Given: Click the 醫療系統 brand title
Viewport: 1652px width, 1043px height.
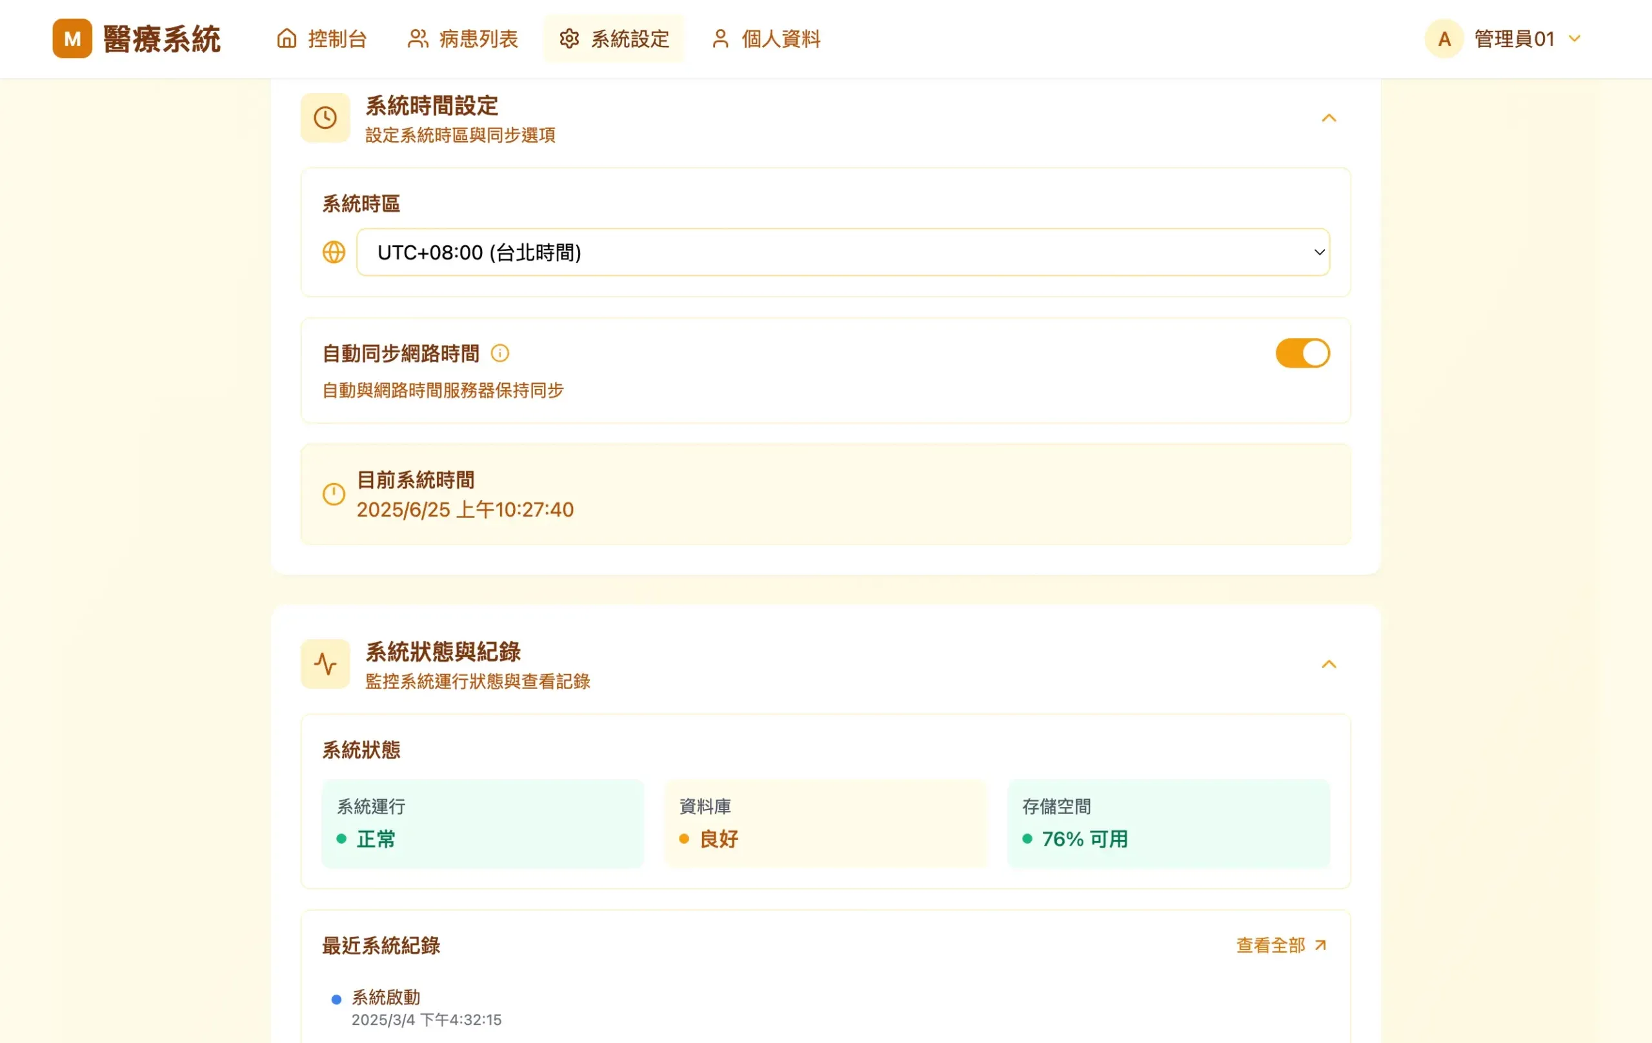Looking at the screenshot, I should [162, 39].
